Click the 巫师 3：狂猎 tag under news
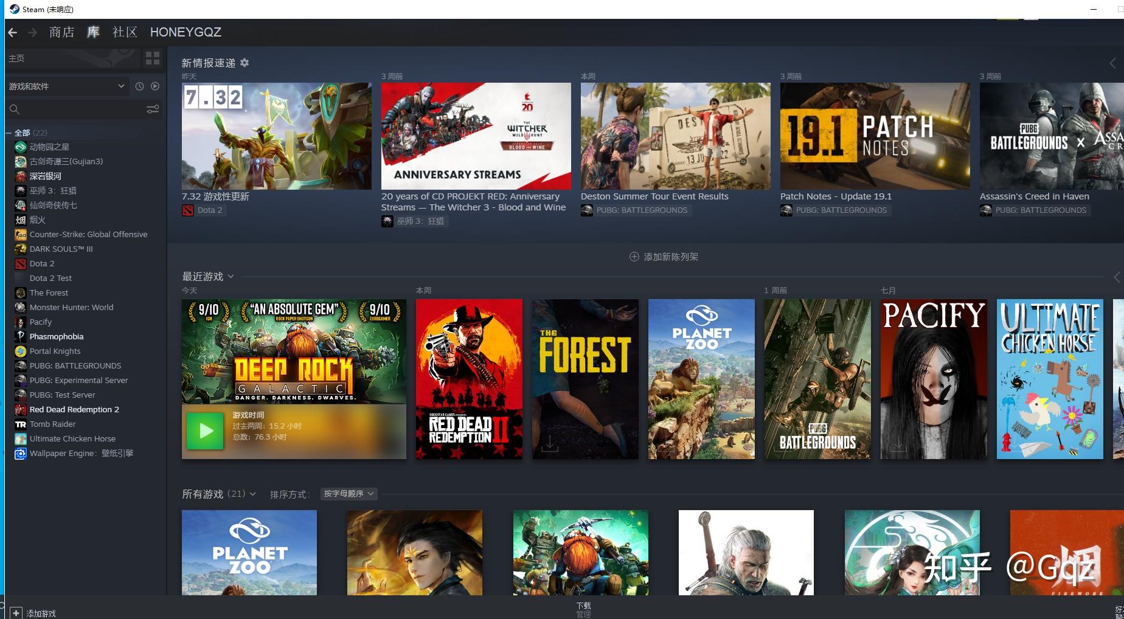 coord(415,221)
